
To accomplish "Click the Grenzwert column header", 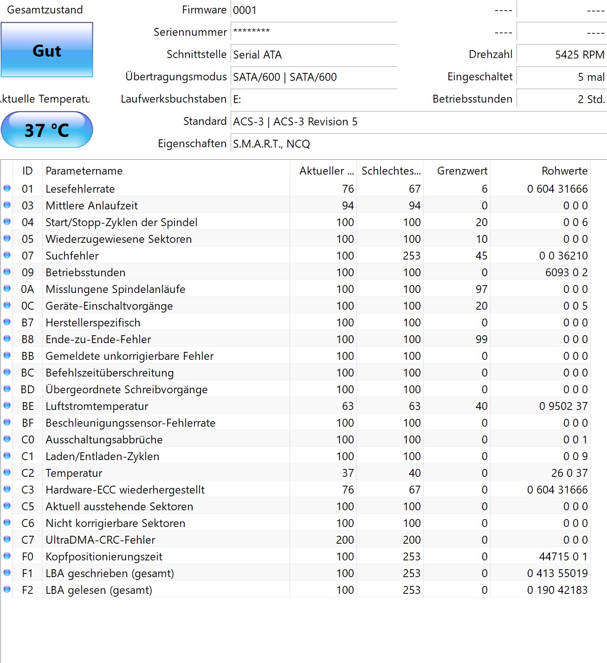I will click(457, 171).
